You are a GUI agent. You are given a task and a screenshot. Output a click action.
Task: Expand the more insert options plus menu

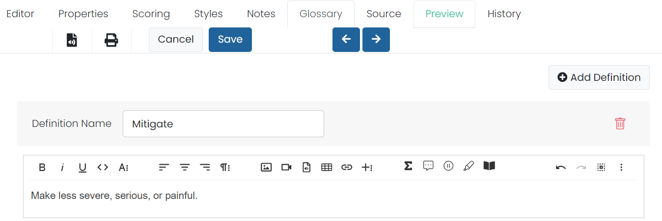click(x=367, y=168)
